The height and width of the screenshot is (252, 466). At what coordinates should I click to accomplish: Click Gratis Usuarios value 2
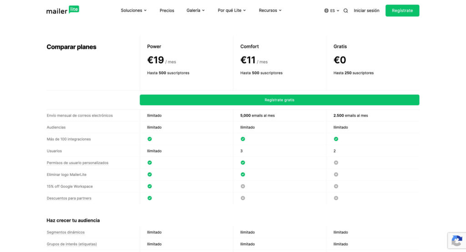click(334, 151)
